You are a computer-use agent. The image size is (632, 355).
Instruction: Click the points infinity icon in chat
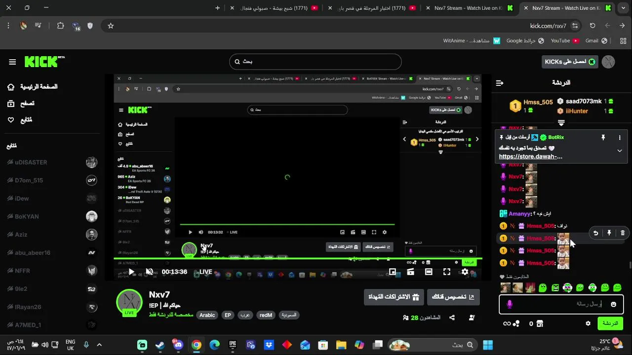[511, 323]
